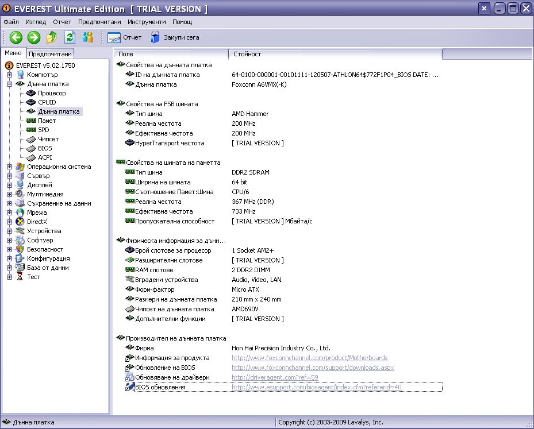Open the Отчет menu in menu bar
The image size is (534, 429).
coord(62,22)
